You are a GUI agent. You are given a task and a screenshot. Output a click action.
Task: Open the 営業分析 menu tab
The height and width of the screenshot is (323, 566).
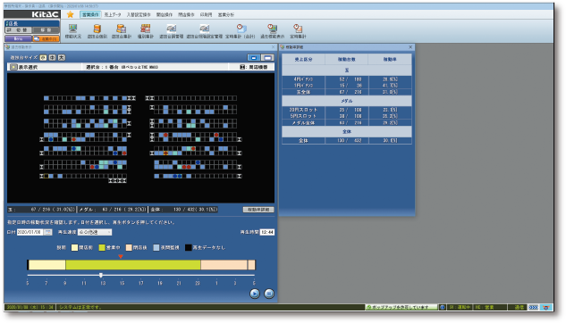226,15
